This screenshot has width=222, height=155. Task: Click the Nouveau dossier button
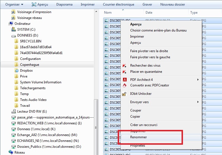(173, 4)
